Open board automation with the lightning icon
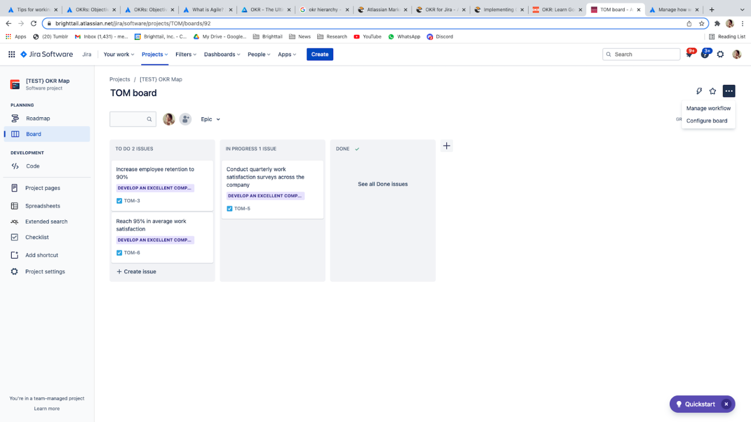Image resolution: width=751 pixels, height=422 pixels. (x=699, y=91)
